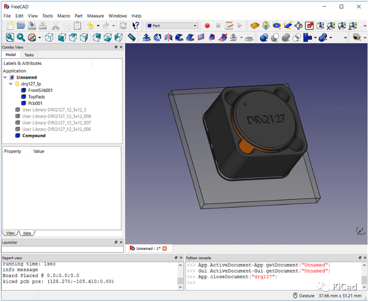
Task: Use the Revolve tool icon
Action: tap(158, 37)
